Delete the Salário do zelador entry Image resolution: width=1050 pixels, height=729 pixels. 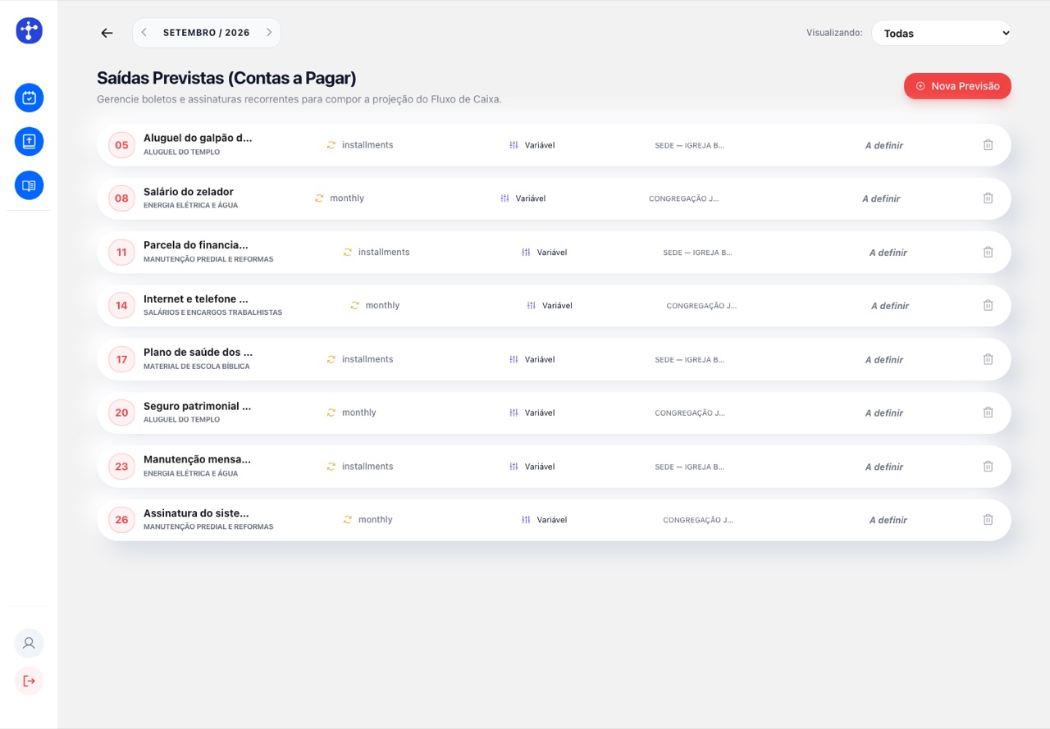(x=988, y=198)
